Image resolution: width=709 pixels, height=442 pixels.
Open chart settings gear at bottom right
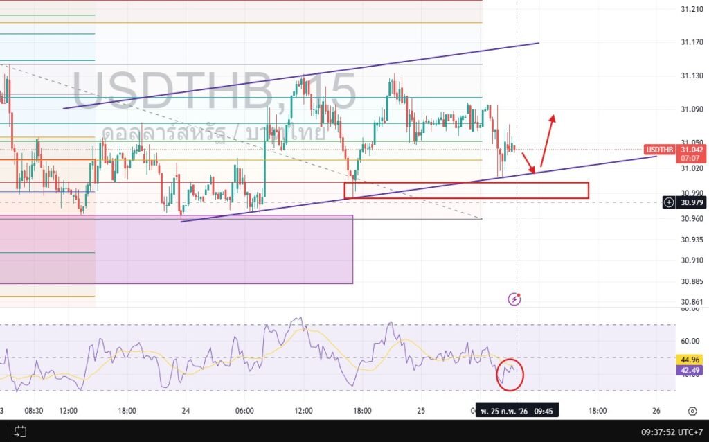(693, 409)
